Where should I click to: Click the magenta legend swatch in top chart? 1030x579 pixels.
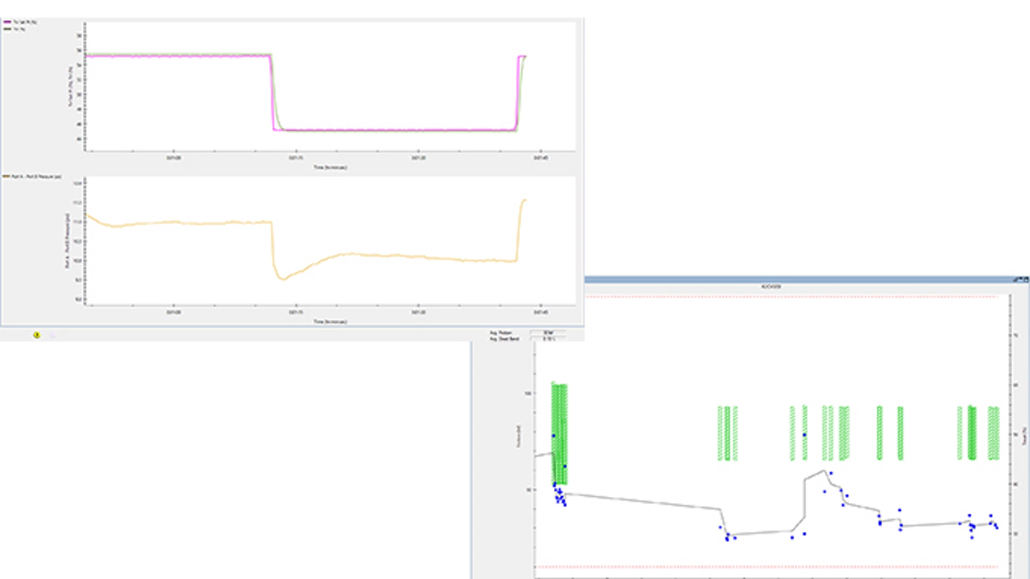tap(8, 22)
